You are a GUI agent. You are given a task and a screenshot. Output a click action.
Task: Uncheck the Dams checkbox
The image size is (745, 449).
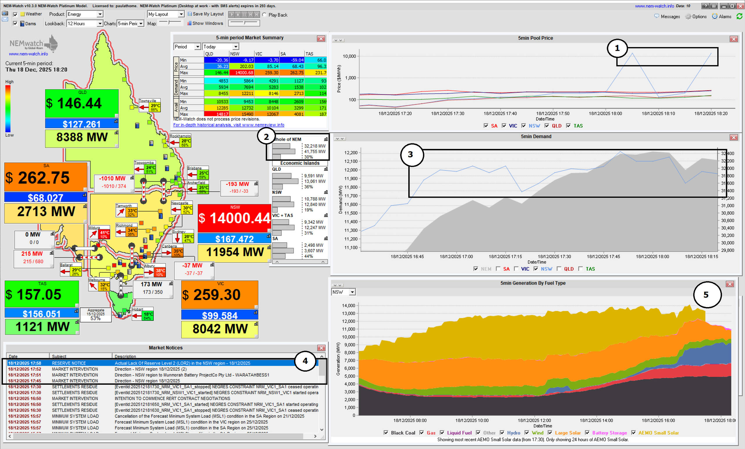coord(15,24)
